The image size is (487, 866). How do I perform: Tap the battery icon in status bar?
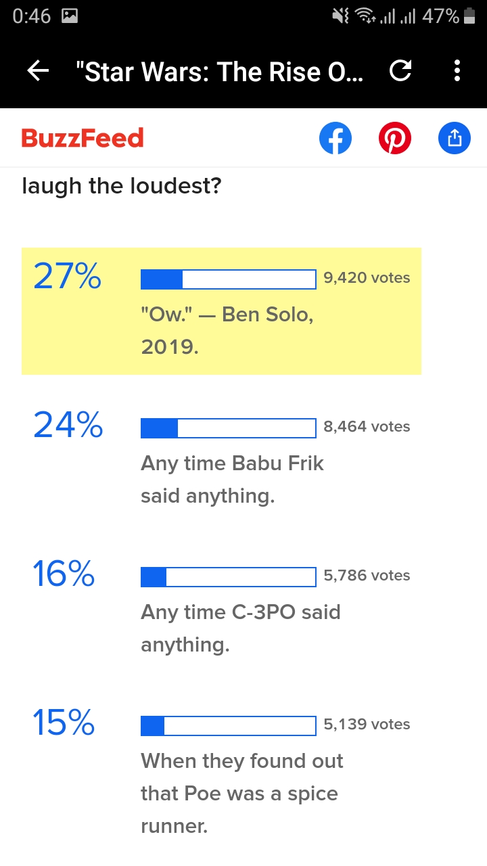[469, 16]
